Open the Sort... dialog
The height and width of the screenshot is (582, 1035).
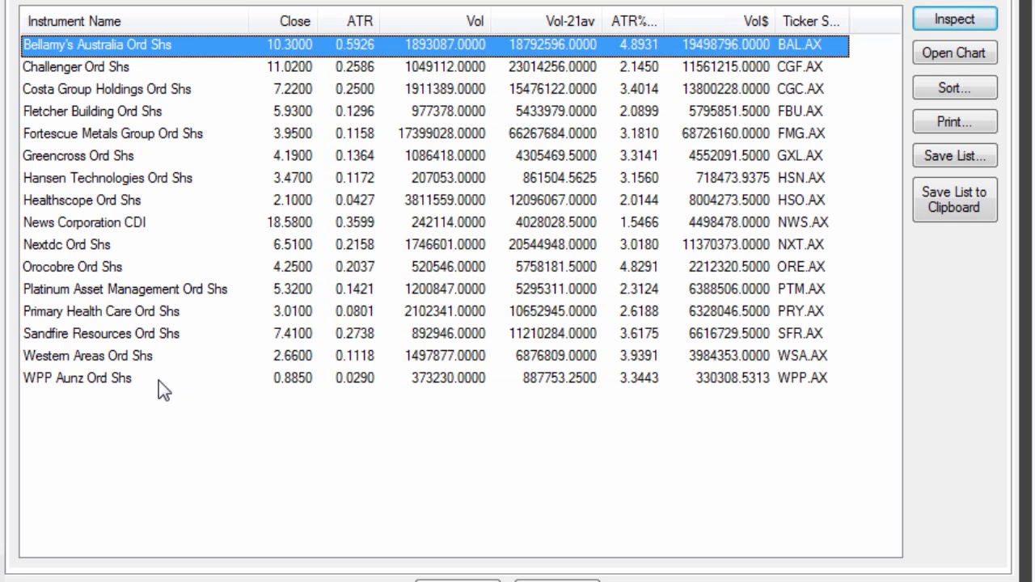955,87
